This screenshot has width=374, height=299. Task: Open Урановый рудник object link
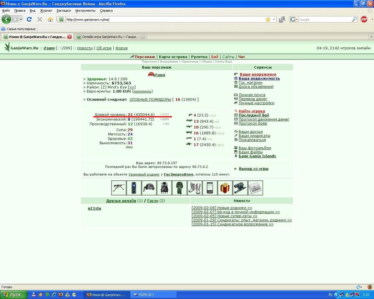coord(144,174)
